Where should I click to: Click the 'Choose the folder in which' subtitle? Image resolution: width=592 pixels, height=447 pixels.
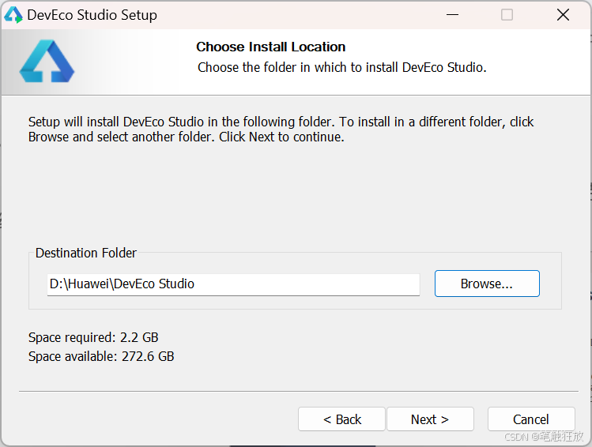point(342,67)
